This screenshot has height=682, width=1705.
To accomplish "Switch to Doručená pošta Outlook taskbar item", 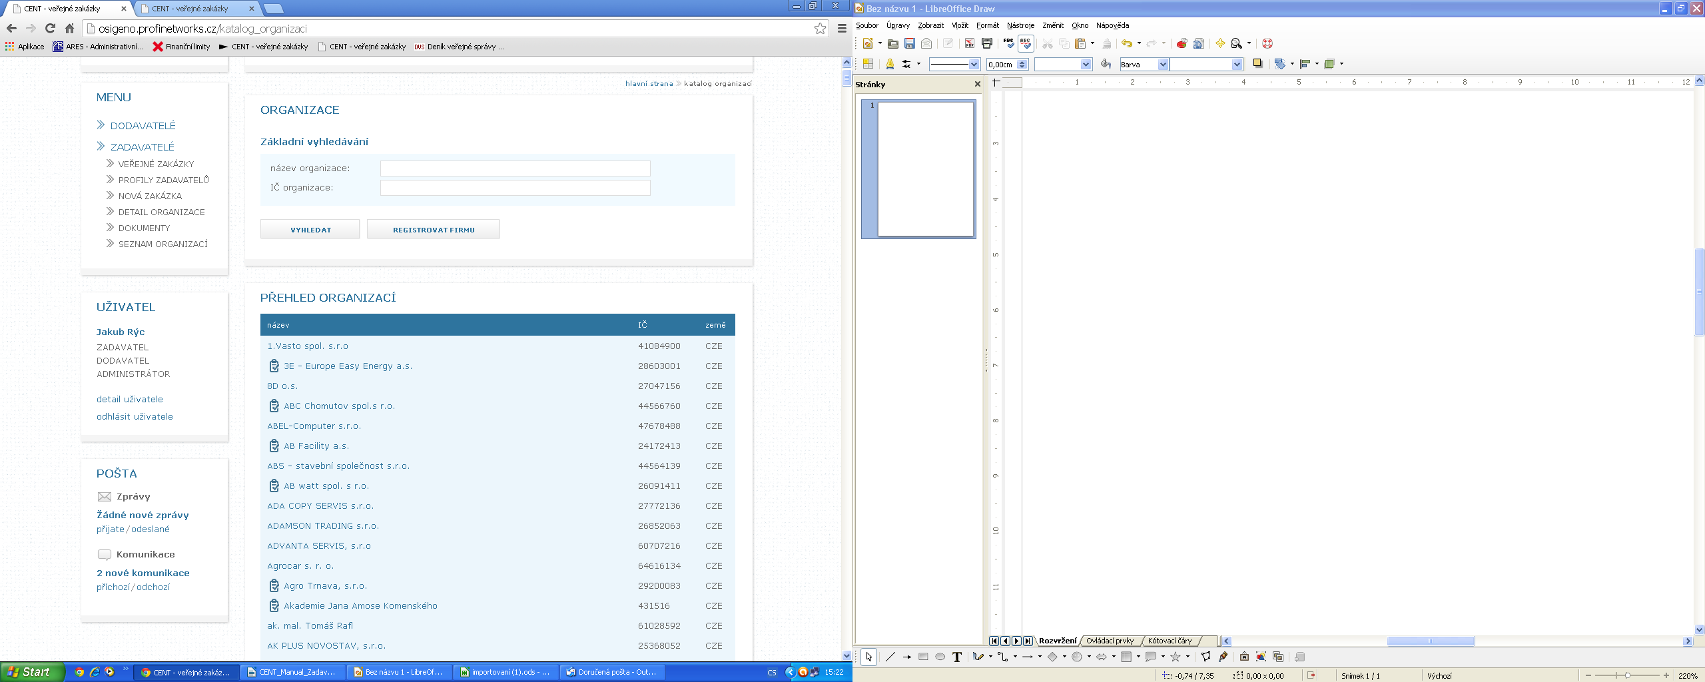I will (611, 672).
